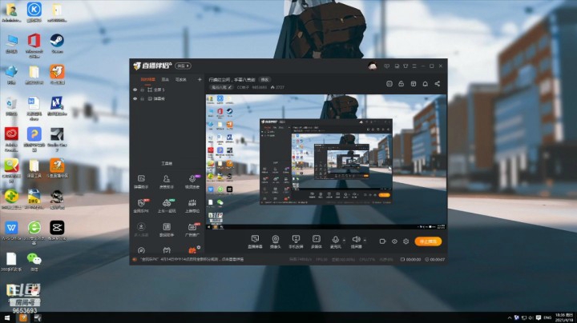Hide the 全屏 5 source with its eye
This screenshot has height=323, width=577.
click(135, 90)
